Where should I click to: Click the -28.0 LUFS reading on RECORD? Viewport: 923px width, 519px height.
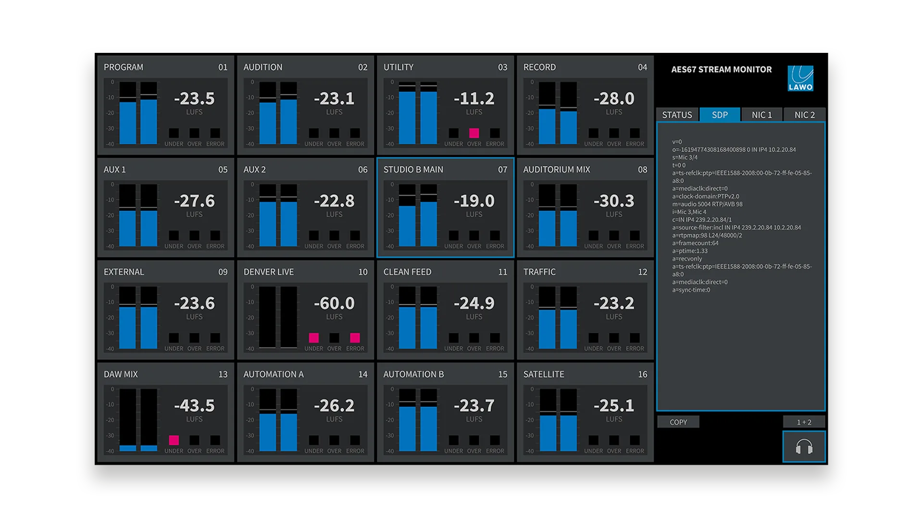click(x=614, y=99)
